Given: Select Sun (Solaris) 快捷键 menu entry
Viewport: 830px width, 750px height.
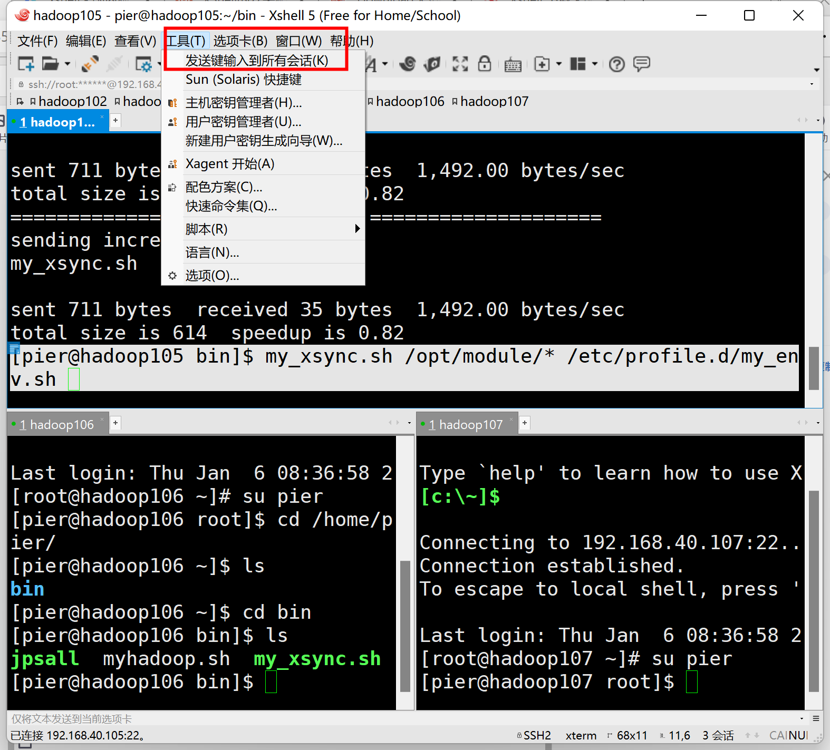Looking at the screenshot, I should 263,80.
